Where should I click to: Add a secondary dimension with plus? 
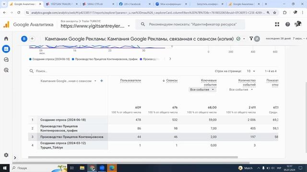coord(101,81)
